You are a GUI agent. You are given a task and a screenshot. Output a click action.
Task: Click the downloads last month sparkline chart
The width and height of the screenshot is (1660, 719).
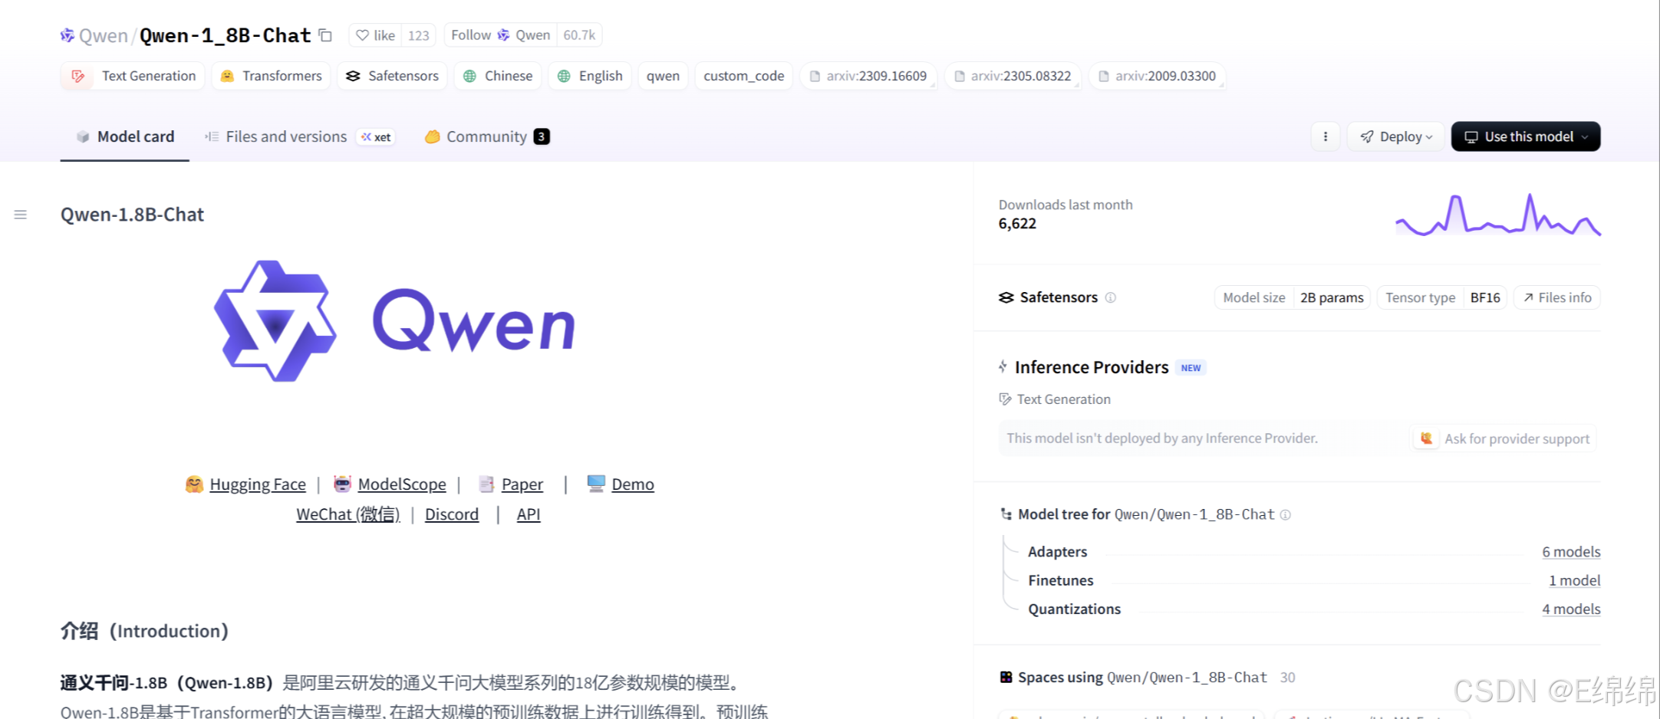click(1497, 215)
